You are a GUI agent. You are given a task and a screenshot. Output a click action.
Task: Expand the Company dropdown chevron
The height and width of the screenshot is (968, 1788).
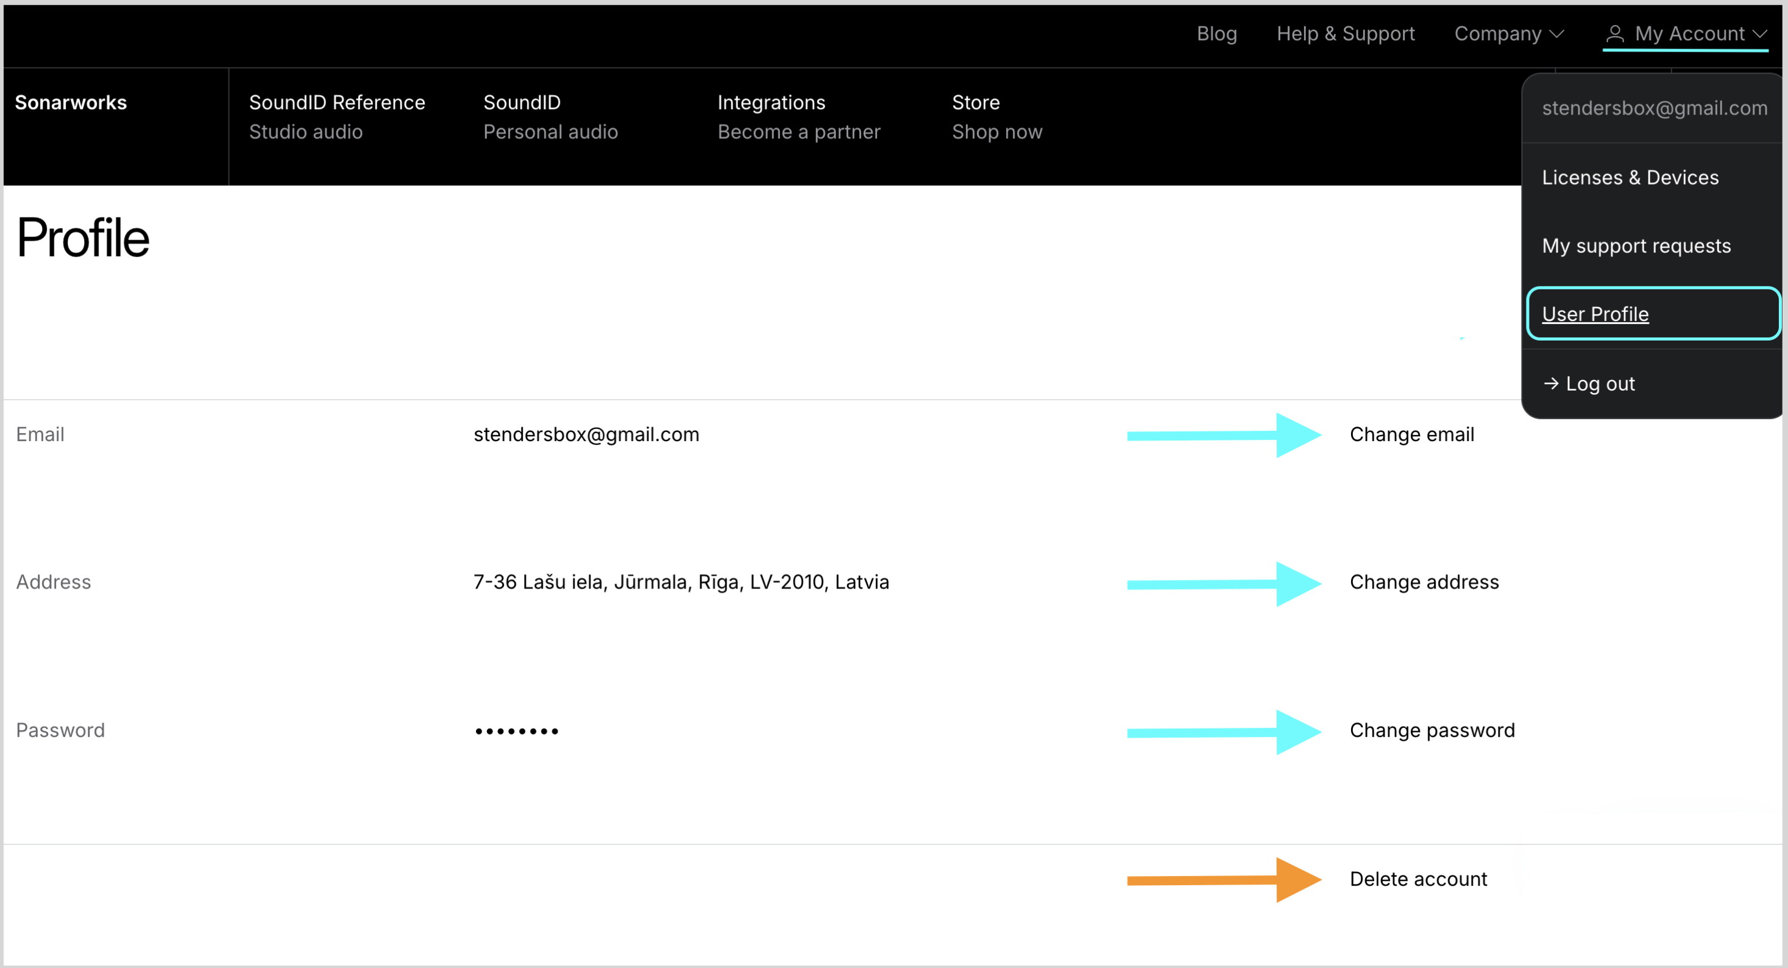pyautogui.click(x=1557, y=34)
